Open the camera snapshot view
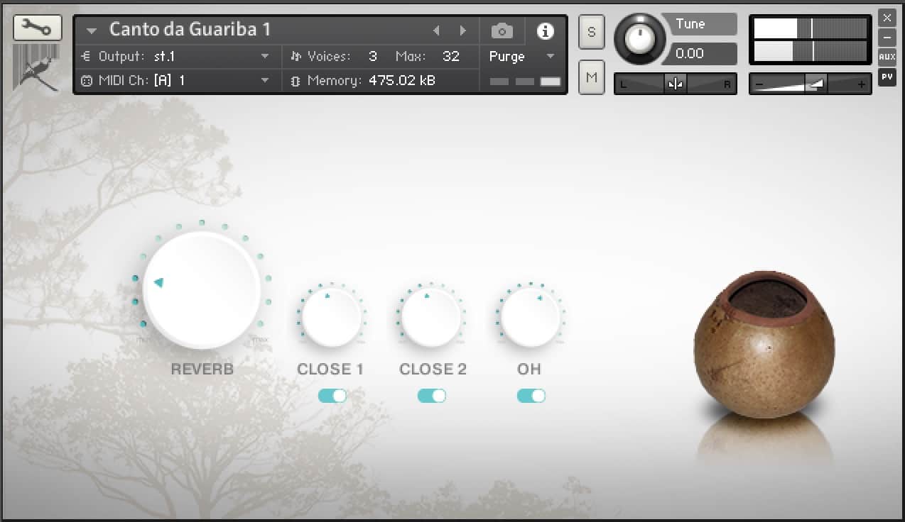905x522 pixels. [502, 31]
